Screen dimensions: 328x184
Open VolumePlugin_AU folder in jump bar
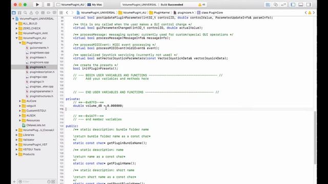(x=133, y=13)
